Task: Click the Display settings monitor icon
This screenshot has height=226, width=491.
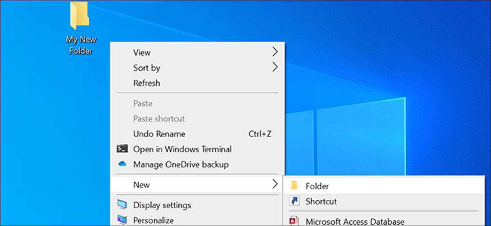Action: (122, 205)
